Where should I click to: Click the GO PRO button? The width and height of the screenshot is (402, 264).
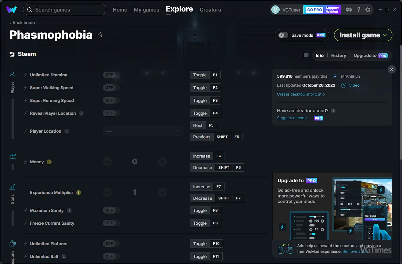[314, 10]
